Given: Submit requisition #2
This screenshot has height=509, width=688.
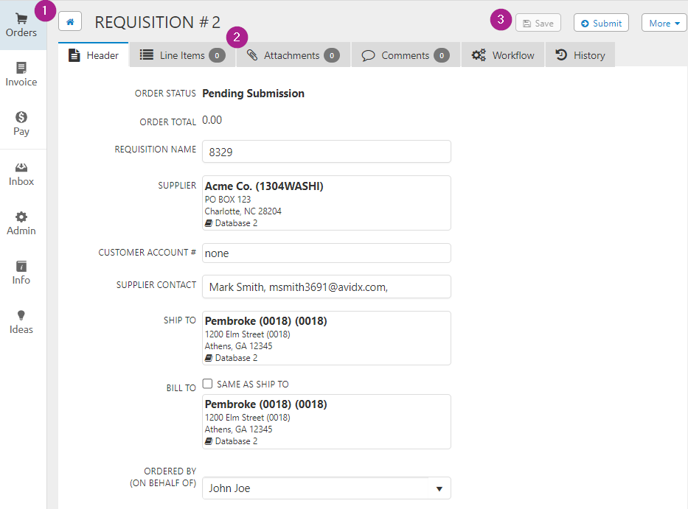Looking at the screenshot, I should [x=601, y=23].
